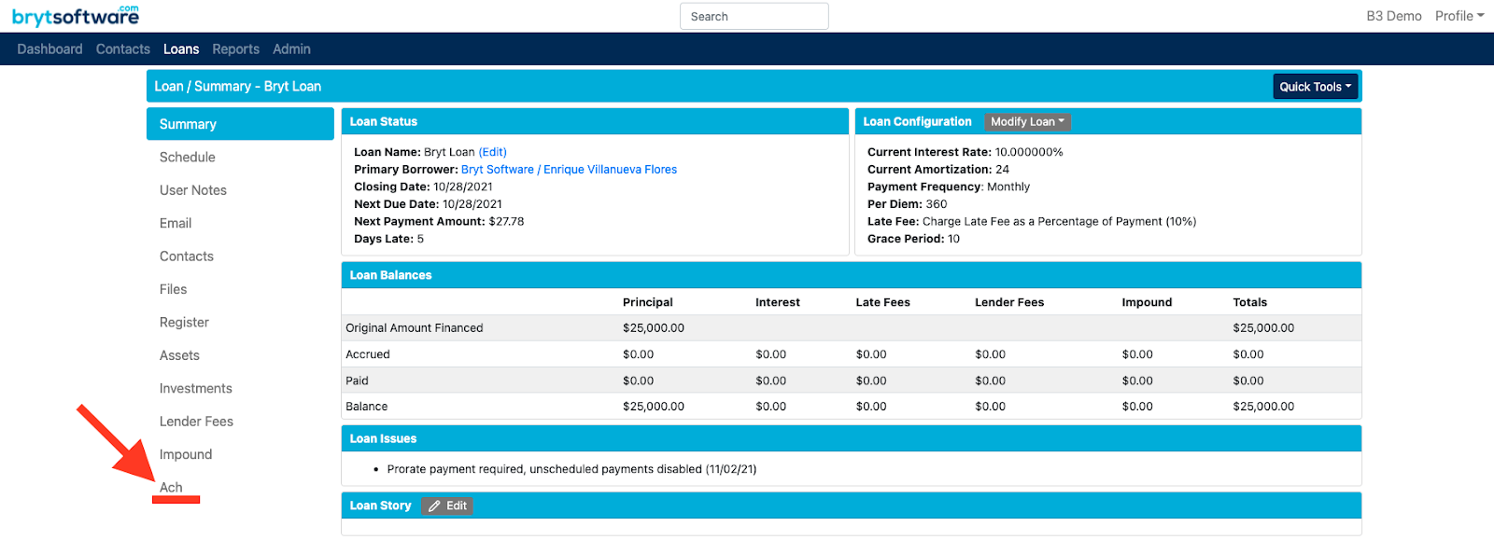Click the Original Amount Financed row label

click(414, 328)
